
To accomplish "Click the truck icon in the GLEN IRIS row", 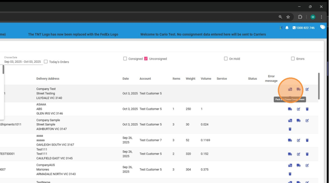I will pos(290,109).
